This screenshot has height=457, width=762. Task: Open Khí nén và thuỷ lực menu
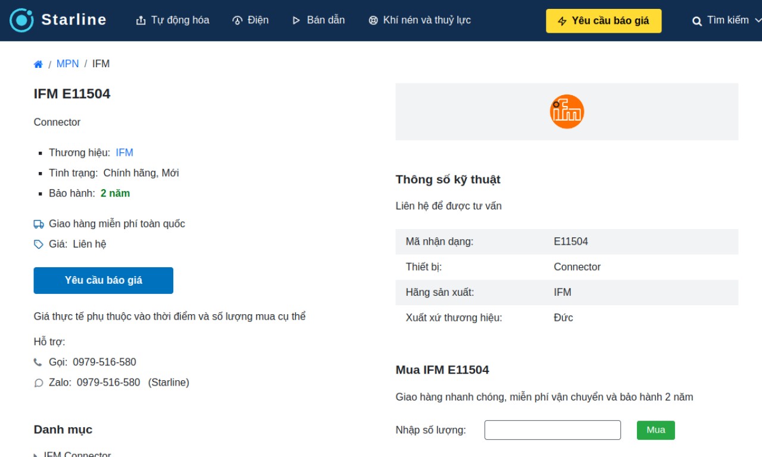point(420,20)
